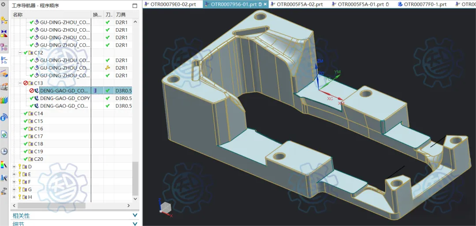Select the C15 program group

click(38, 121)
